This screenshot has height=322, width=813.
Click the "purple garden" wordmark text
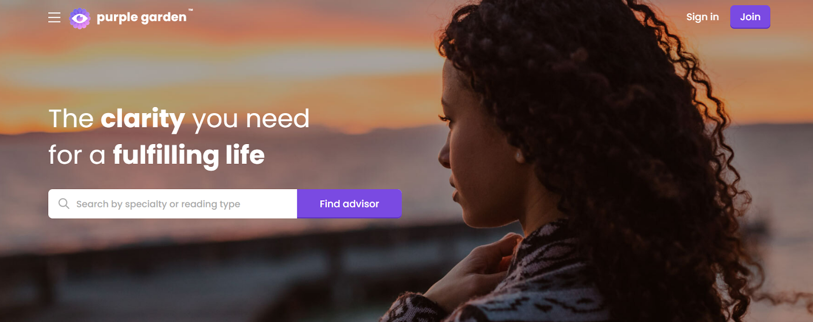tap(141, 18)
